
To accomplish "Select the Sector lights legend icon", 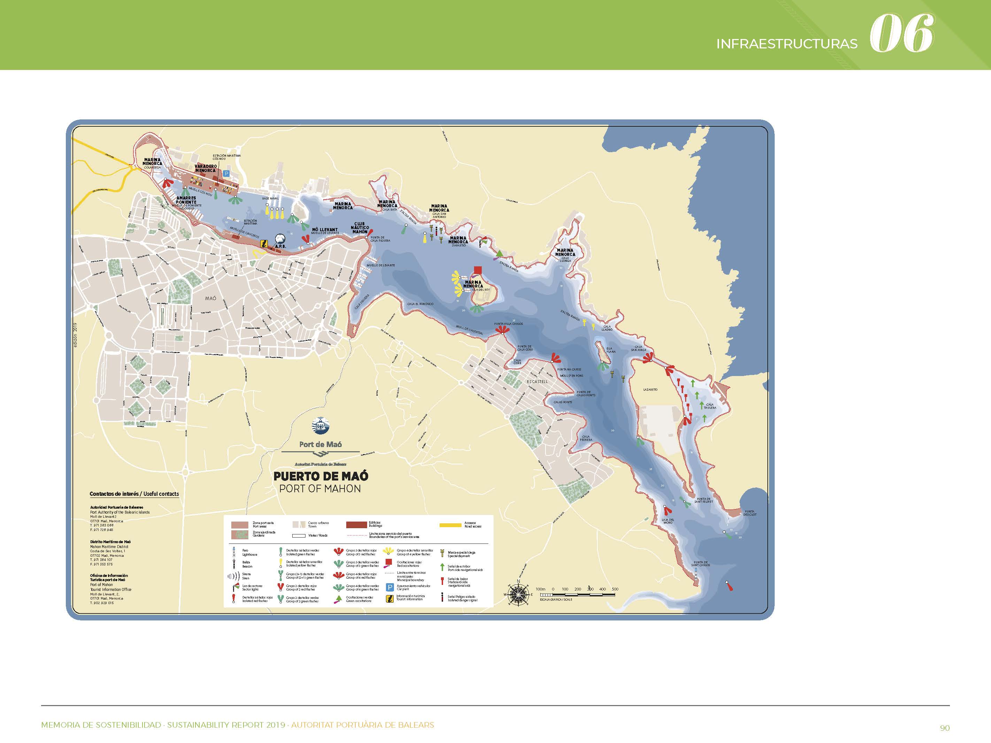I will [x=236, y=587].
